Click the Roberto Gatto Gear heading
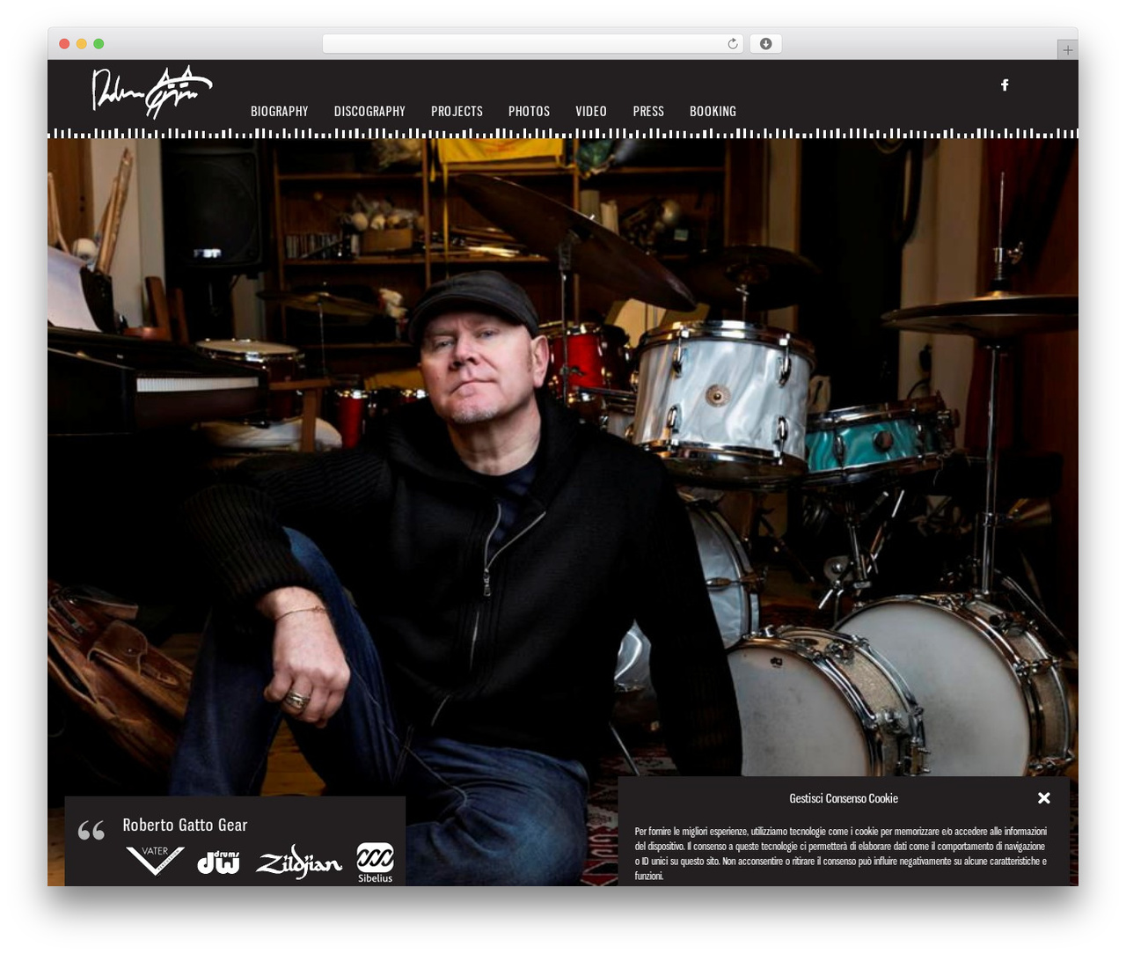 pos(185,825)
